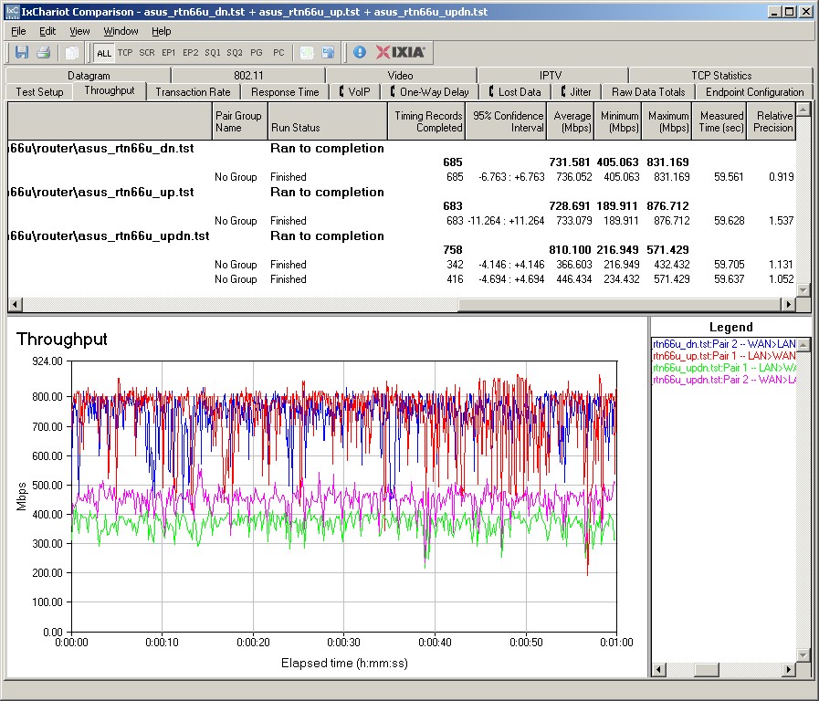Select the Throughput tab
Screen dimensions: 819x701
[x=110, y=91]
